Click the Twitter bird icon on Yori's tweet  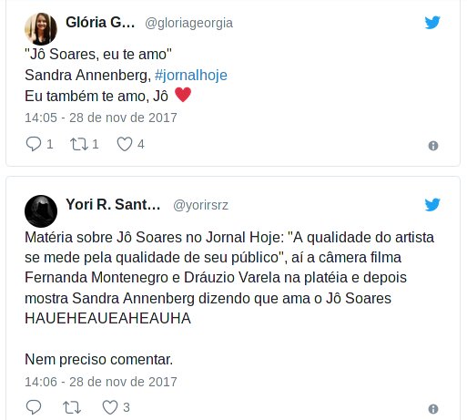432,204
